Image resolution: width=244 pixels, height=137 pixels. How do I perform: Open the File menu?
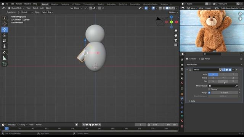tap(7, 4)
